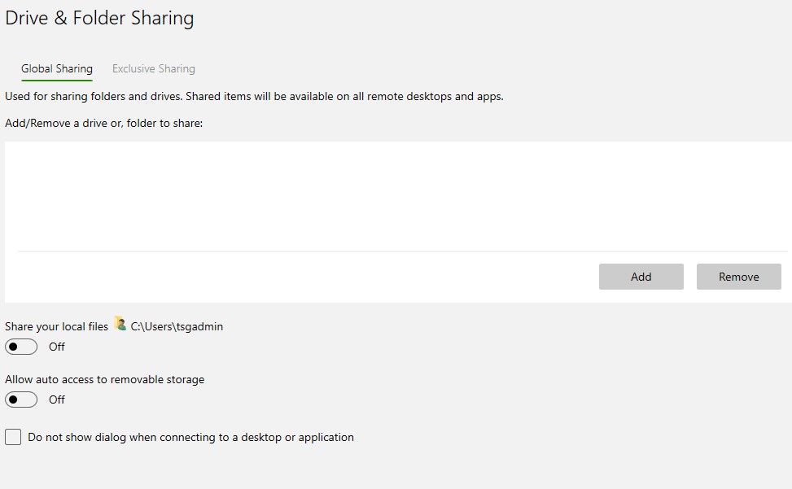Switch to the Global Sharing tab
This screenshot has width=792, height=489.
tap(57, 69)
